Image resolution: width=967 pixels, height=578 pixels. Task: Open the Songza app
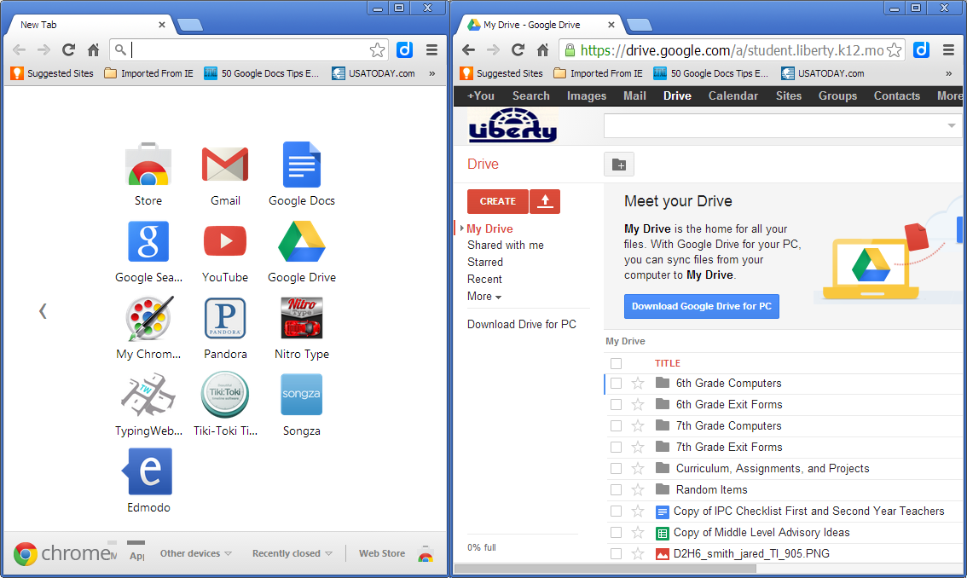[302, 395]
